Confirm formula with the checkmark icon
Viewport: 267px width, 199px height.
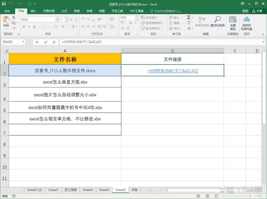coord(46,42)
